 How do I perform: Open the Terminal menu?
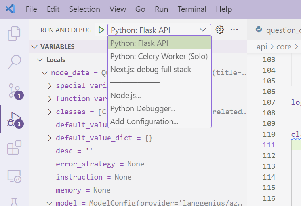192,9
